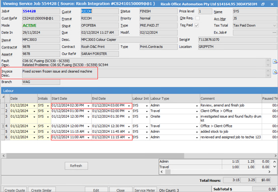278x192 pixels.
Task: Click the Comment column header
Action: (x=230, y=98)
